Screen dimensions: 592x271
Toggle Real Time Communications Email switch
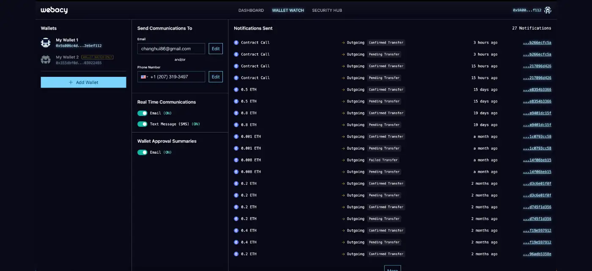coord(143,113)
